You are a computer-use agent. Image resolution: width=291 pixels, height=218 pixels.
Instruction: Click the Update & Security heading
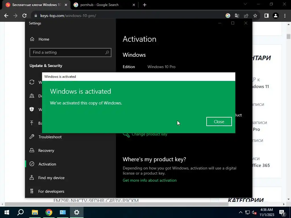(x=46, y=66)
